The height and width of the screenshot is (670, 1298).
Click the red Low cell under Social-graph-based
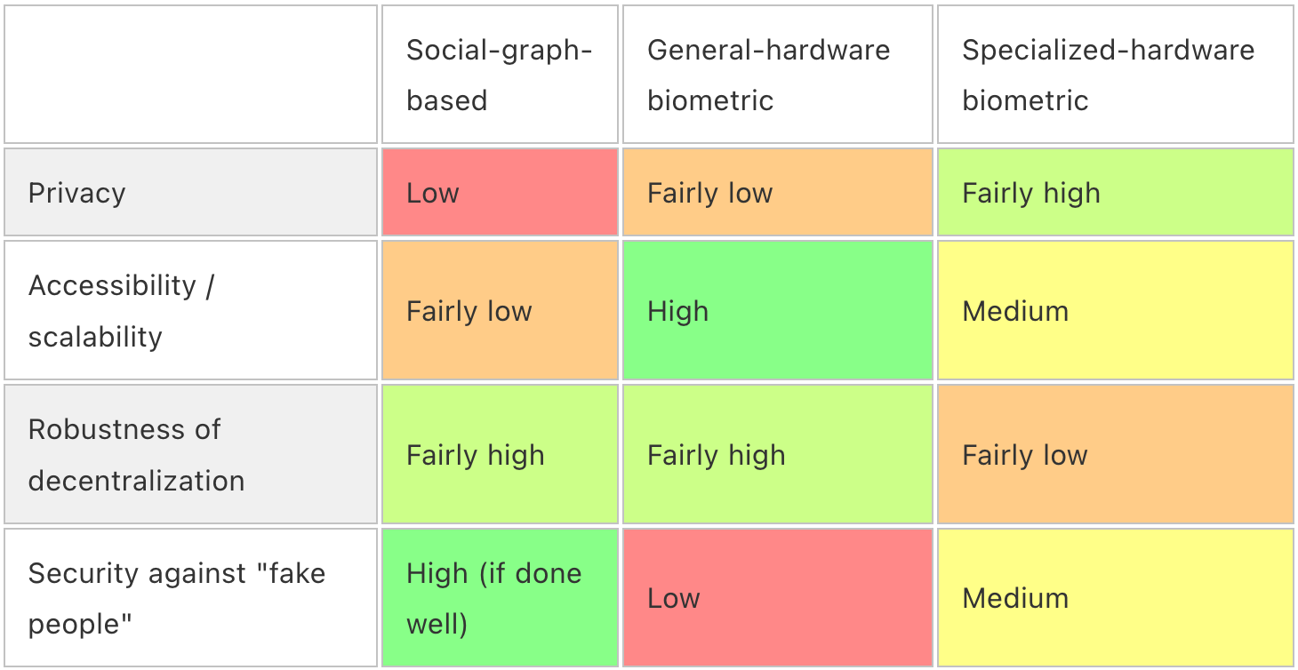pyautogui.click(x=499, y=193)
